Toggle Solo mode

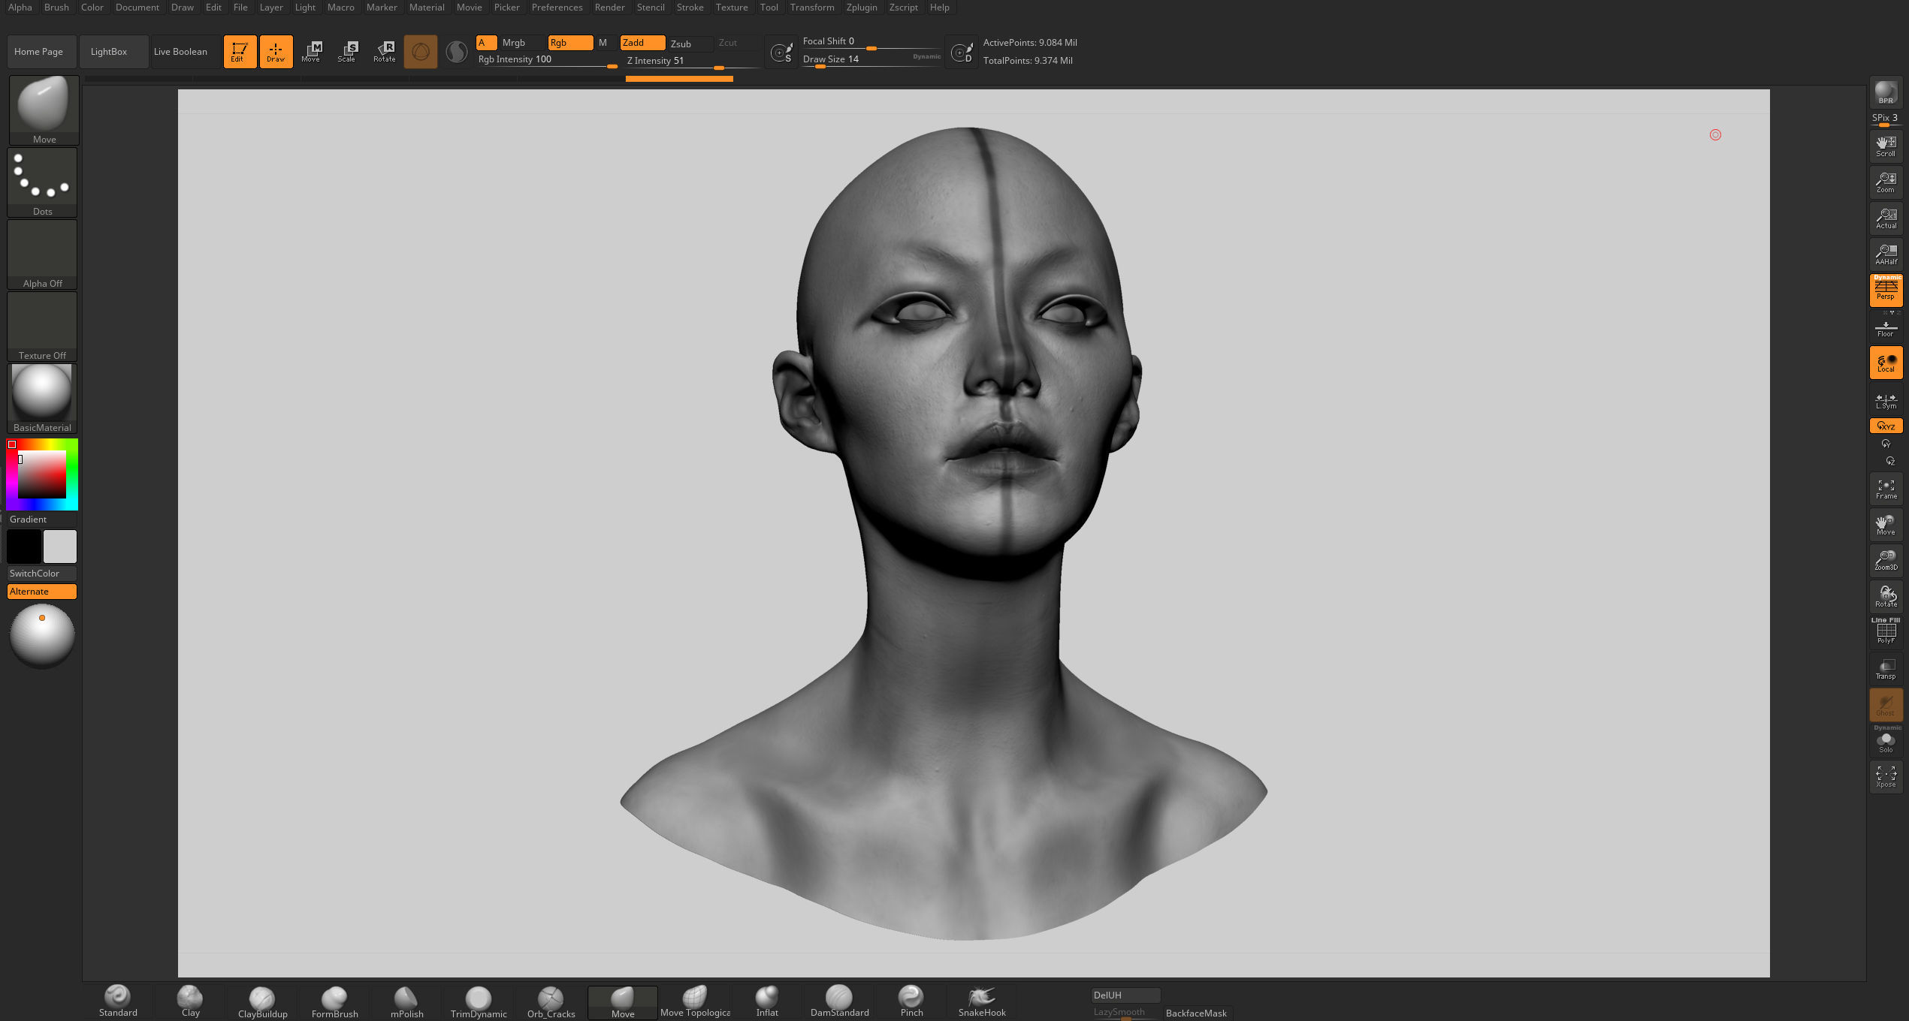point(1886,741)
